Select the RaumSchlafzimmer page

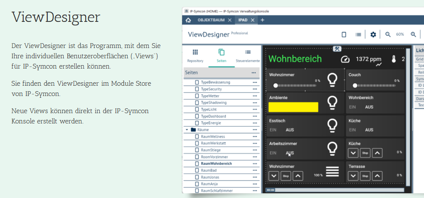217,190
